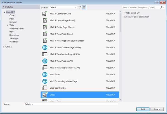The width and height of the screenshot is (167, 114).
Task: Select MVC 4 View Page (Razor) text
Action: pos(61,34)
